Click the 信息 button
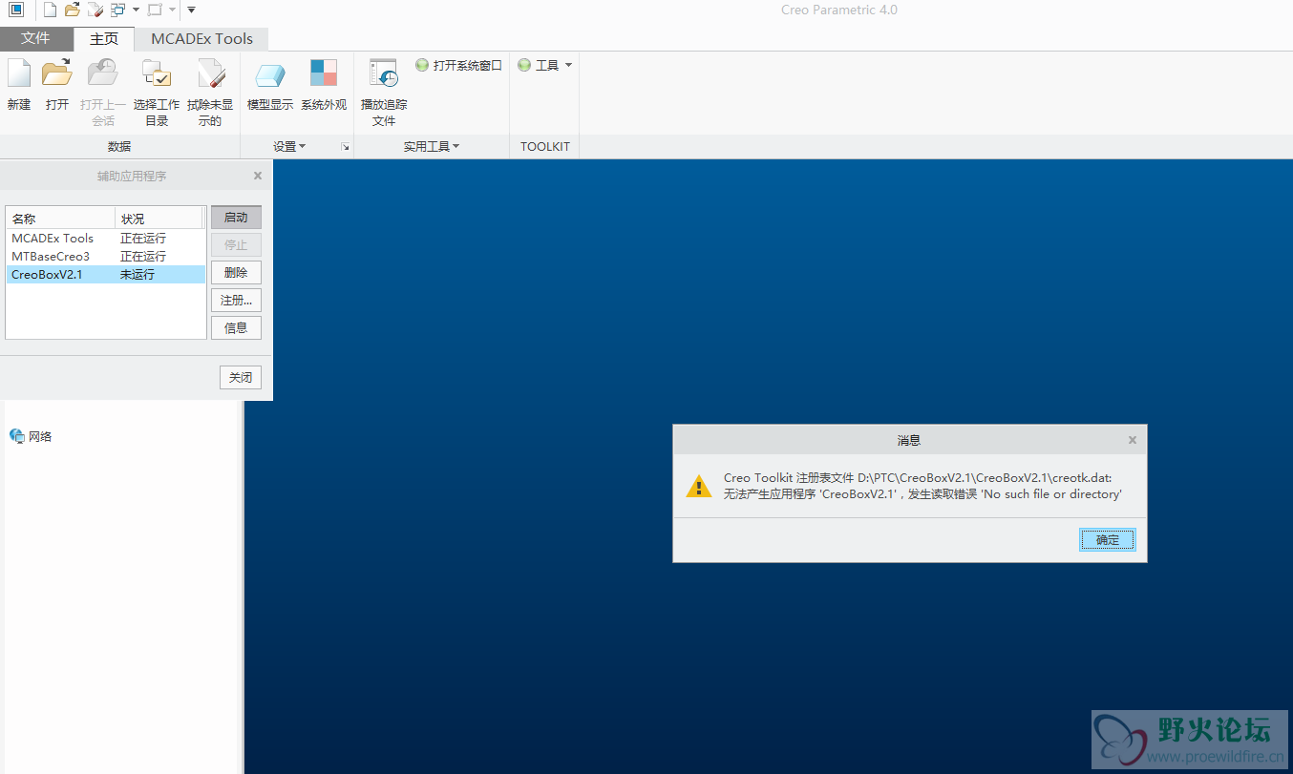Image resolution: width=1293 pixels, height=774 pixels. point(236,328)
